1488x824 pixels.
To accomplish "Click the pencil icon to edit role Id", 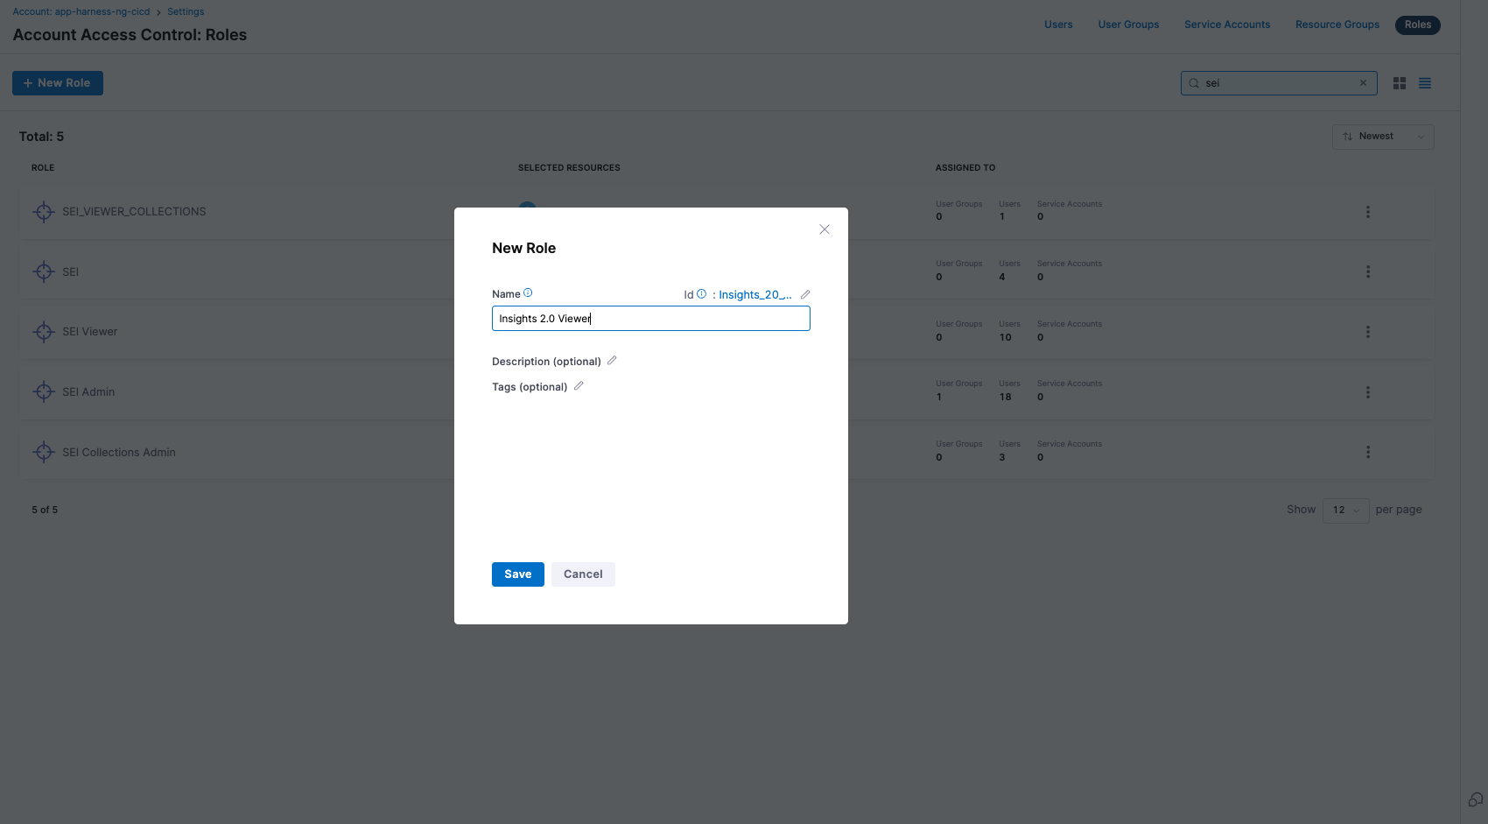I will click(805, 295).
